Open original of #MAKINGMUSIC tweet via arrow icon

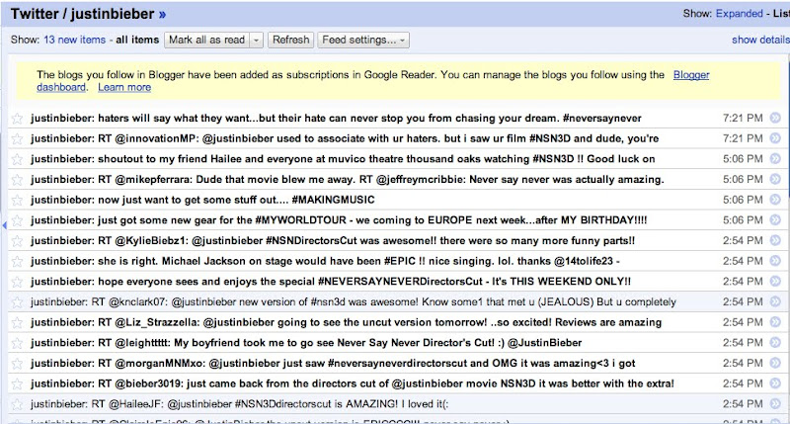775,200
